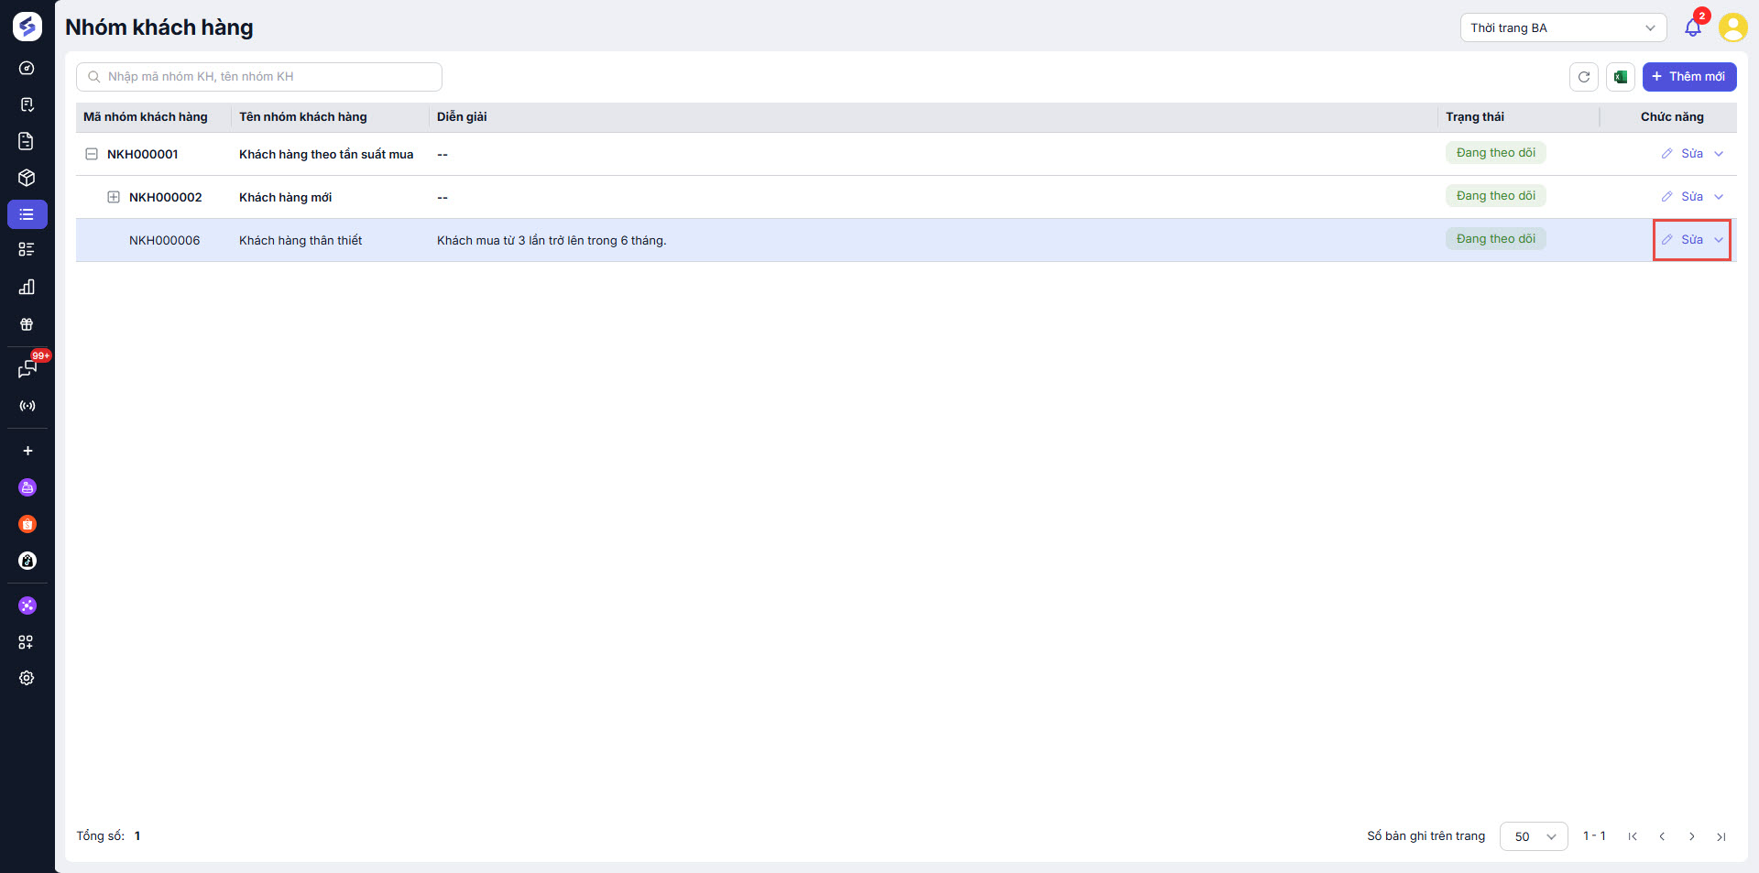Click the status badge in NKH000006 row
Screen dimensions: 1759x873
tap(1496, 239)
